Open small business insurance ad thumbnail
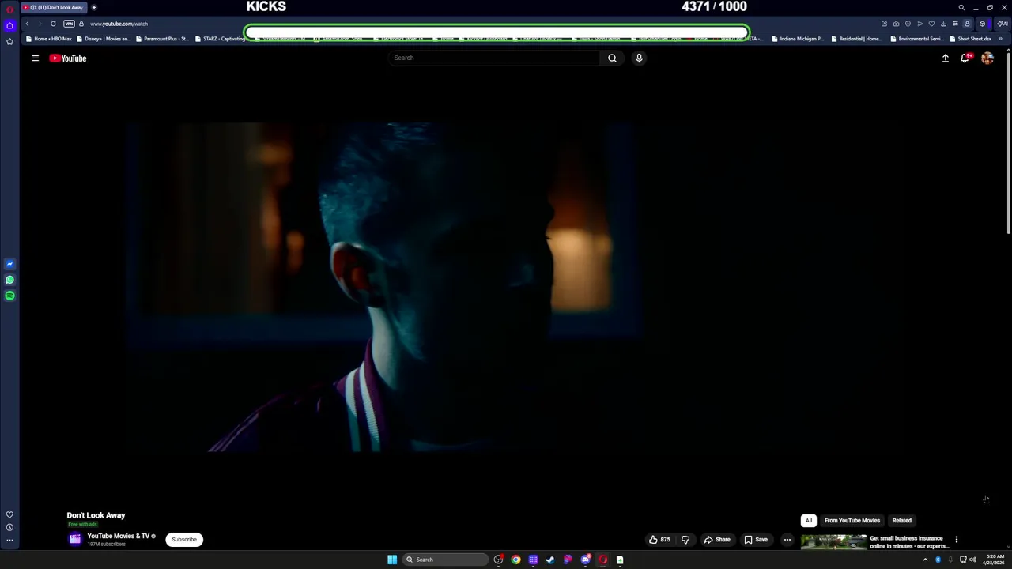1012x569 pixels. (833, 541)
